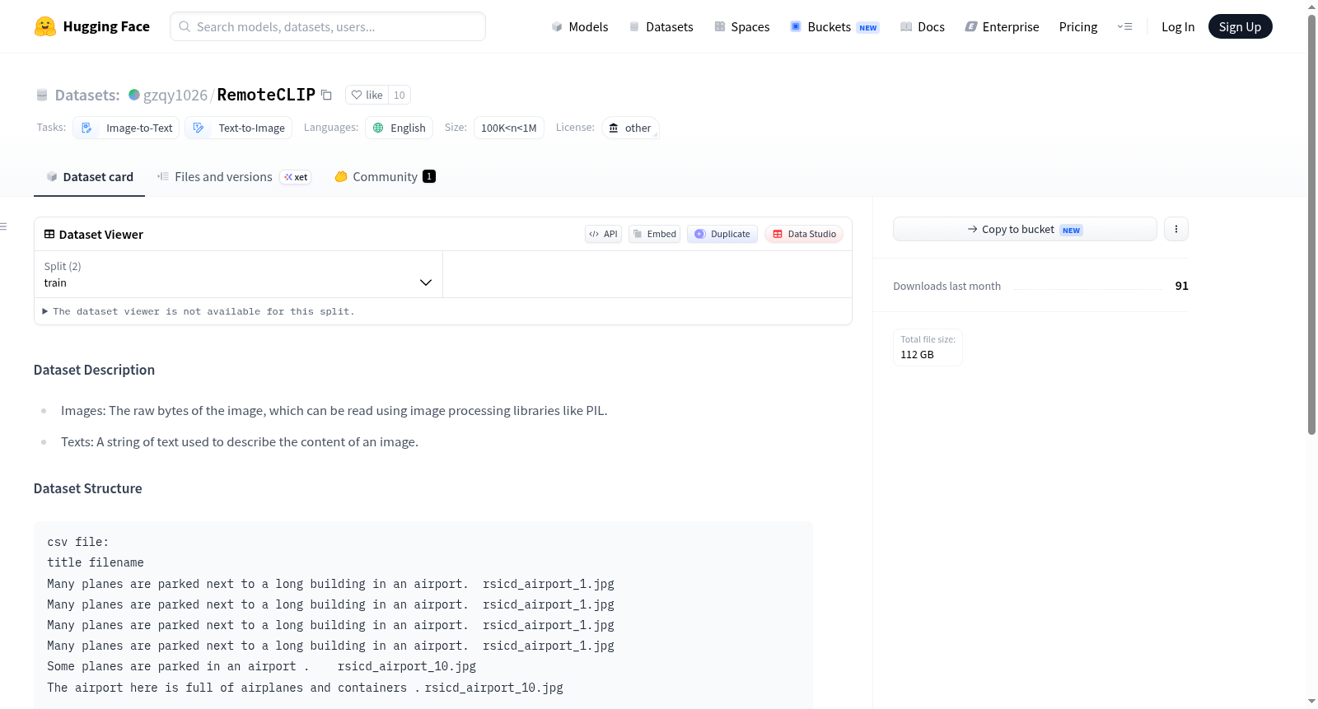Open the Models navigation item

(580, 26)
